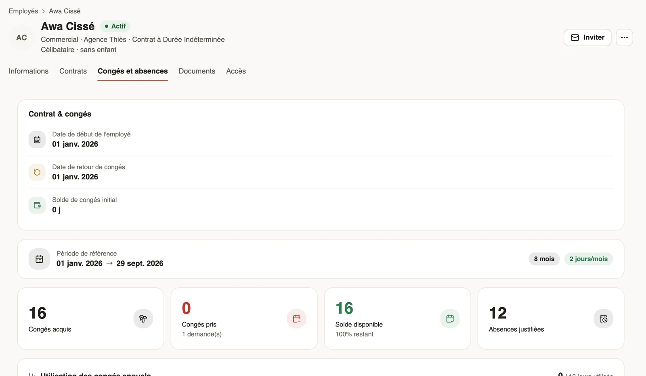Click the Awa Cissé breadcrumb item

65,11
